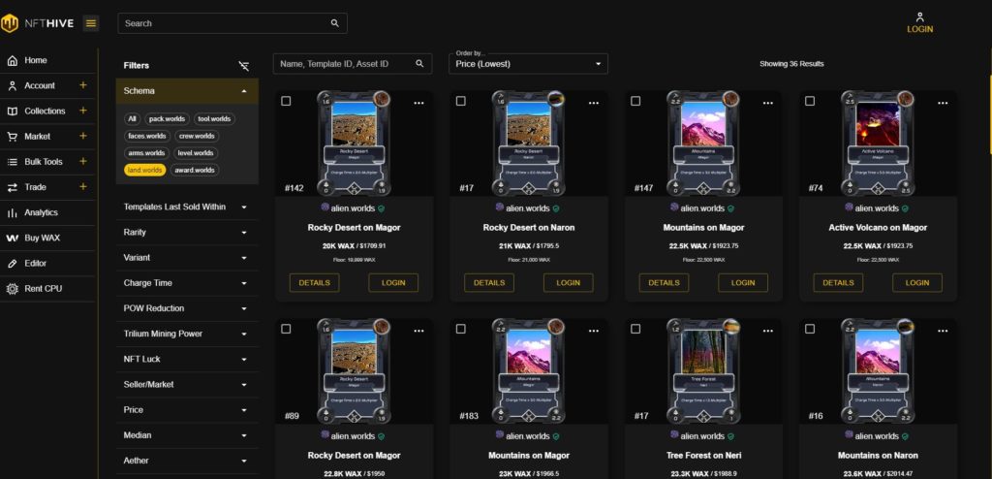Expand the Trade plus sign
This screenshot has width=992, height=479.
pyautogui.click(x=83, y=187)
